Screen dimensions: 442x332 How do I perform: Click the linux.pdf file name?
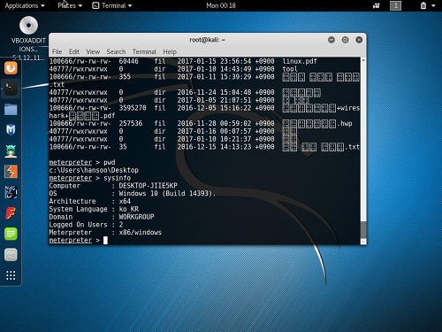click(300, 61)
